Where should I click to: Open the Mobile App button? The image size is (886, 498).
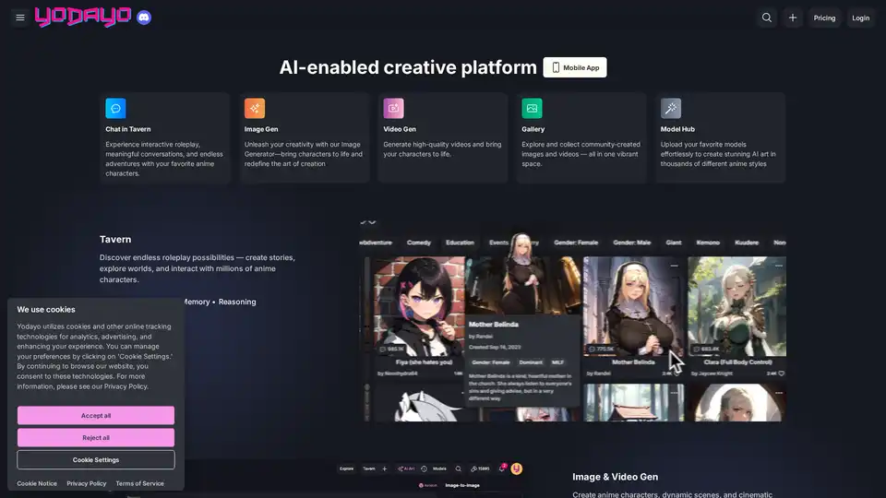coord(575,67)
